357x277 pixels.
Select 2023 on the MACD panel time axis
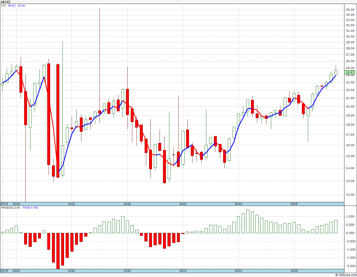[x=183, y=271]
